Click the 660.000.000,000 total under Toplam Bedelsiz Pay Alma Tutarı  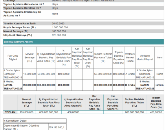click(134, 112)
